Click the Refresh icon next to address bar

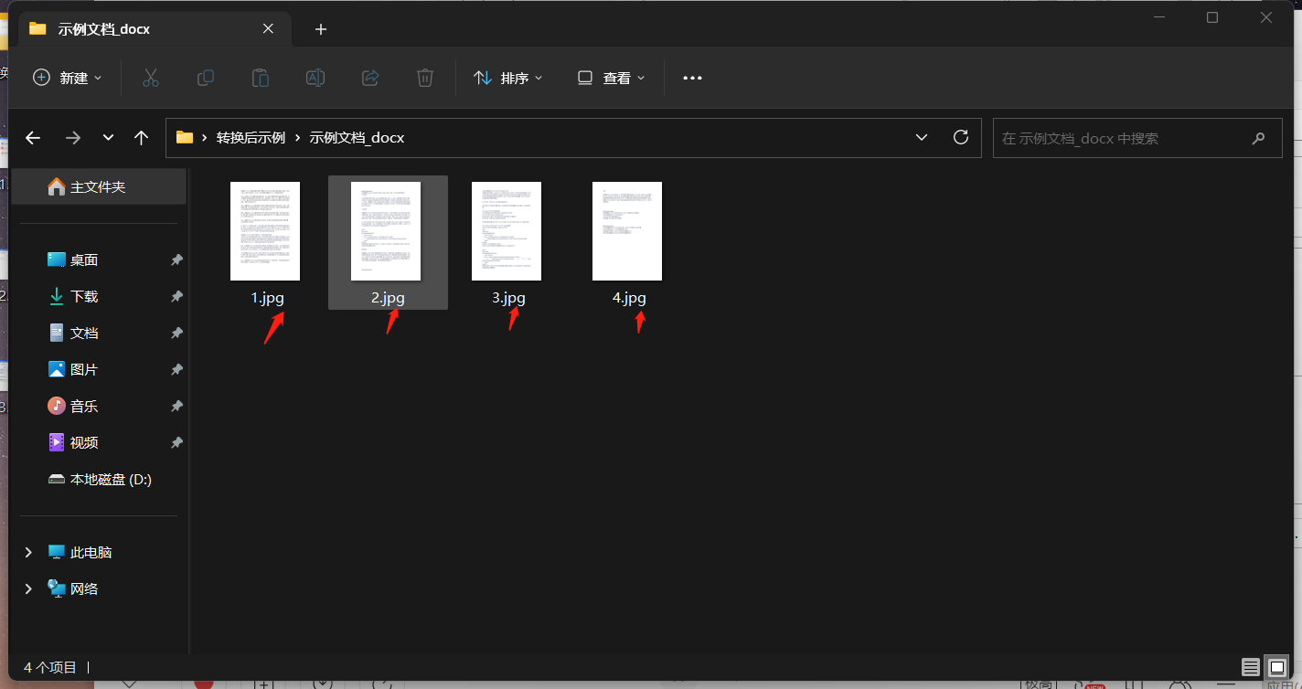960,137
